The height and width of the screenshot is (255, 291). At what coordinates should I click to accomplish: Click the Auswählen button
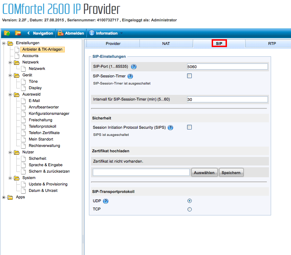(x=204, y=173)
